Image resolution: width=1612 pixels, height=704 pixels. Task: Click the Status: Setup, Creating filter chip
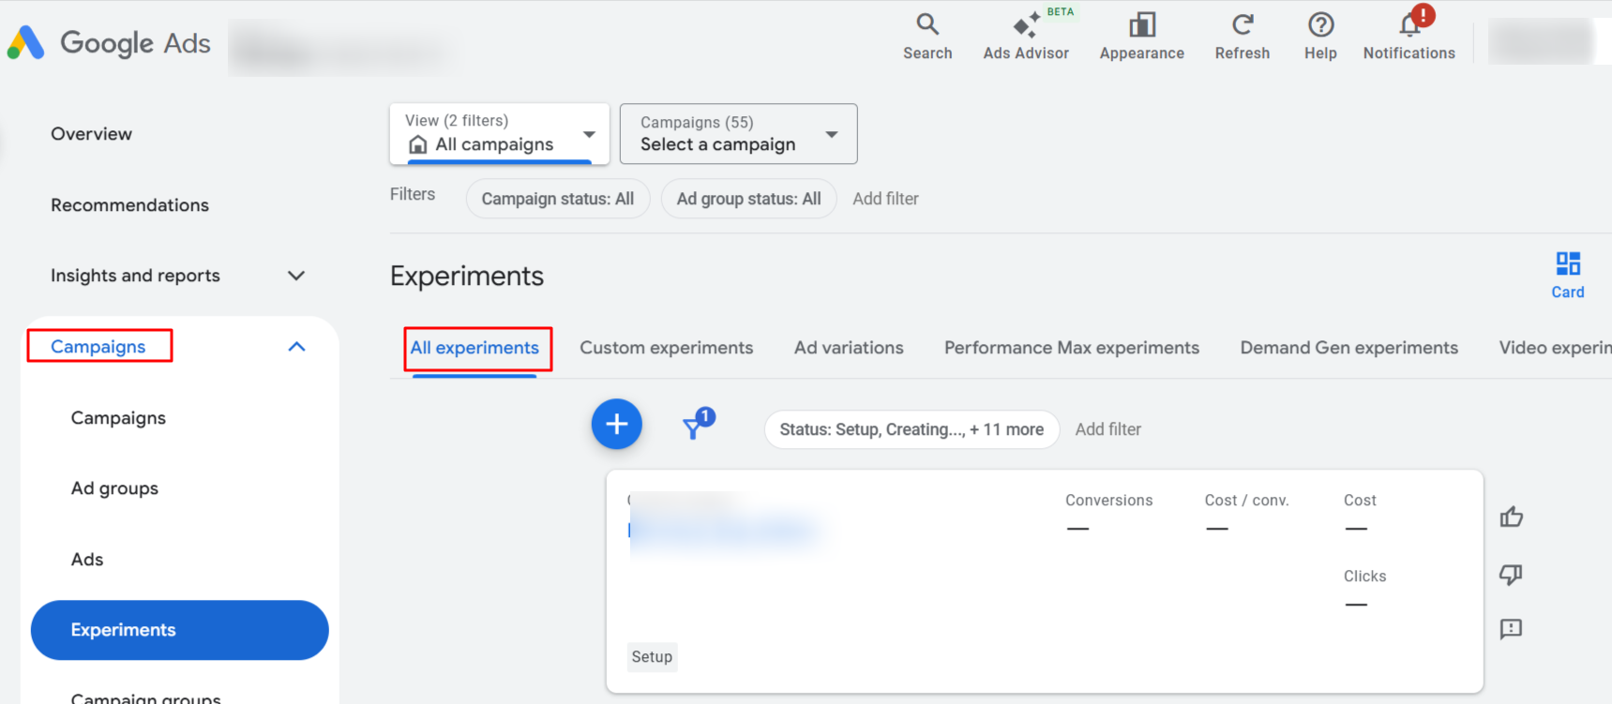[911, 429]
